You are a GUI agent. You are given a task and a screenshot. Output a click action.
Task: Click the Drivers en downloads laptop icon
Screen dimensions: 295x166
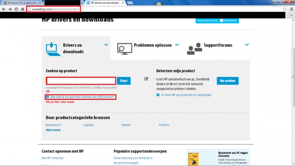[x=53, y=49]
